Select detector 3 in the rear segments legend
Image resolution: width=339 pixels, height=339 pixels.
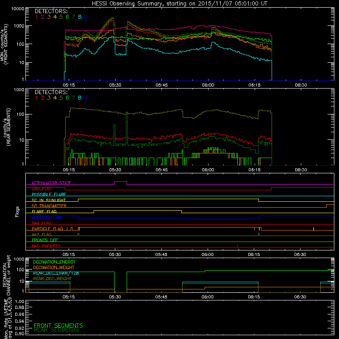click(x=49, y=98)
